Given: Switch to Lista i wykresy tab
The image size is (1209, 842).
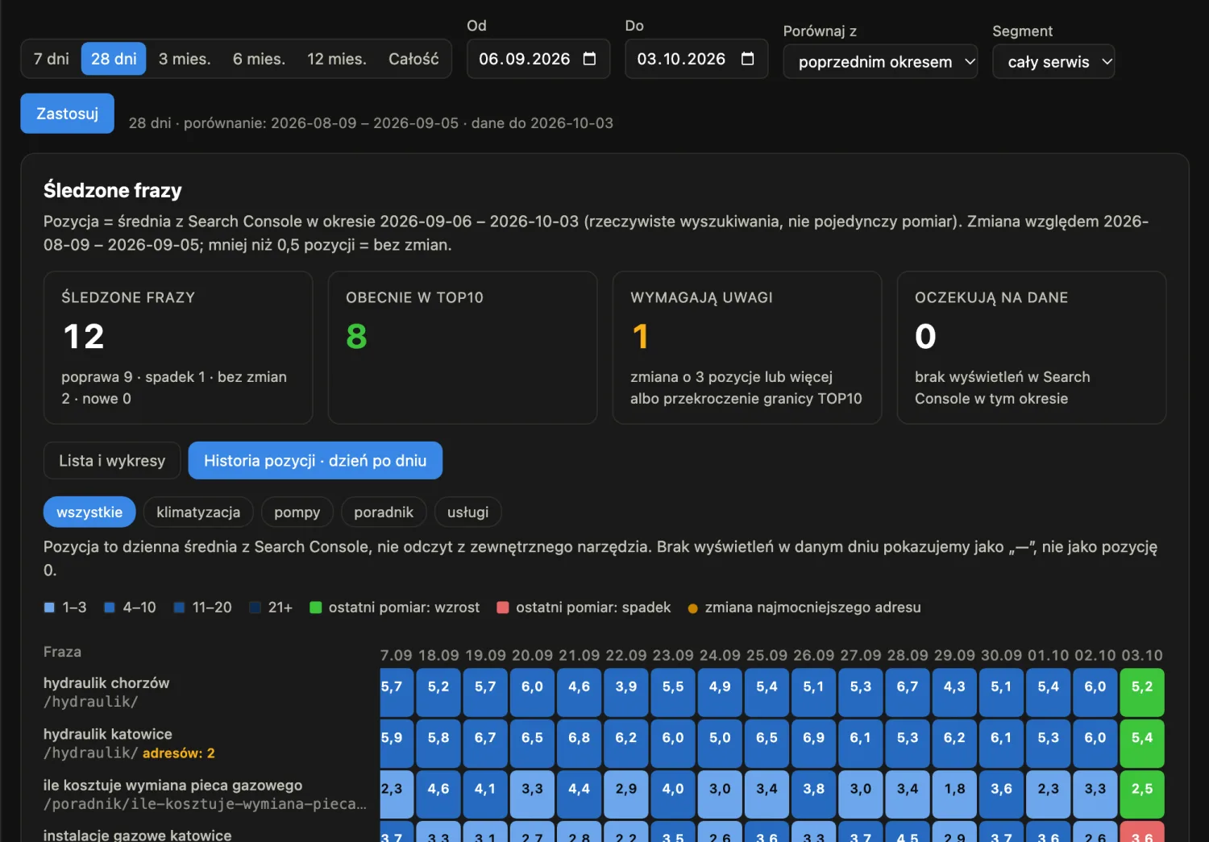Looking at the screenshot, I should pos(112,460).
